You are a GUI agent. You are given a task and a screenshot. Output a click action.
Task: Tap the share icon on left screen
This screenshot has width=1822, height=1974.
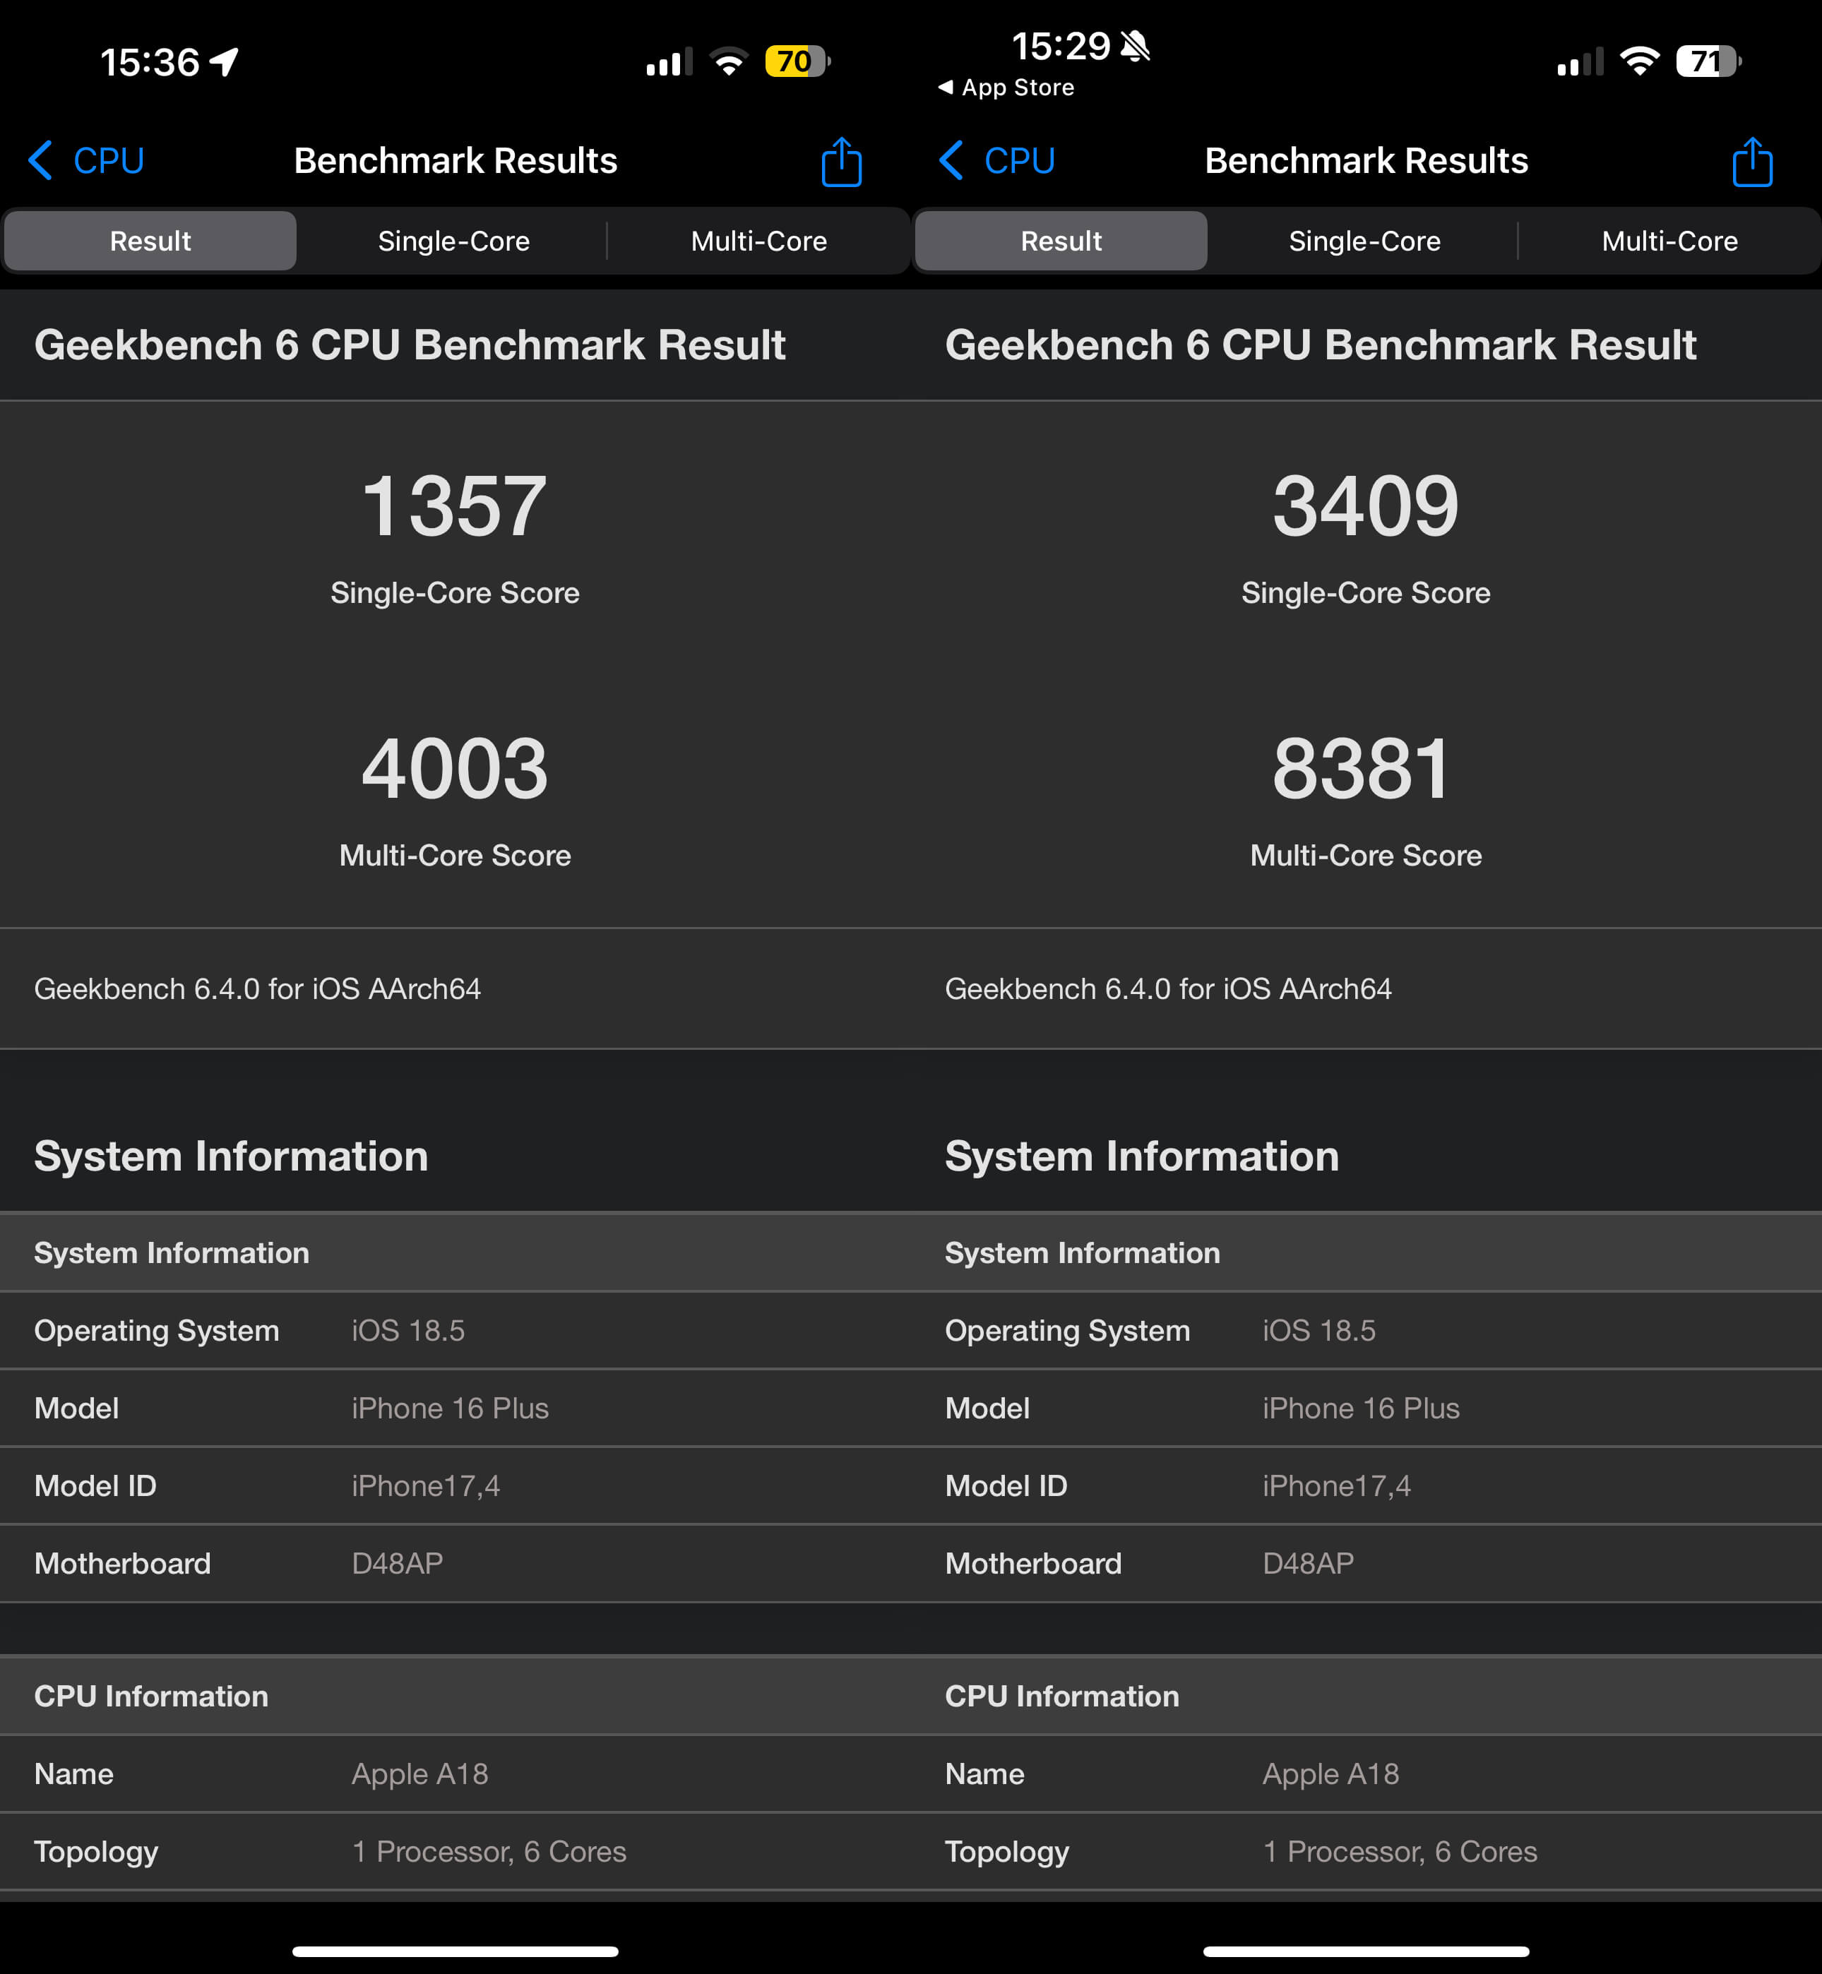coord(841,161)
